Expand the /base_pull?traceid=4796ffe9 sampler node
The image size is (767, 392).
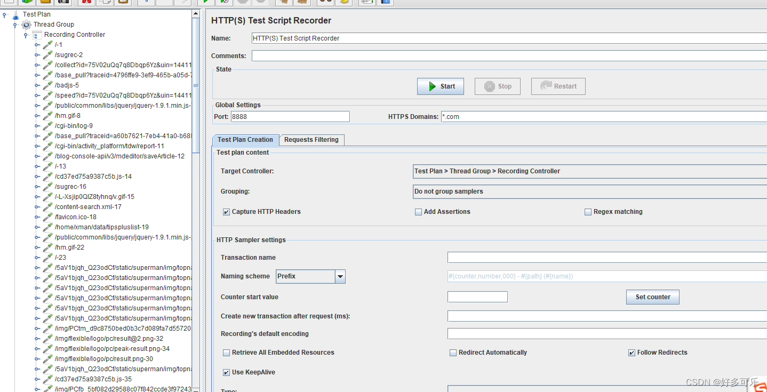[37, 75]
